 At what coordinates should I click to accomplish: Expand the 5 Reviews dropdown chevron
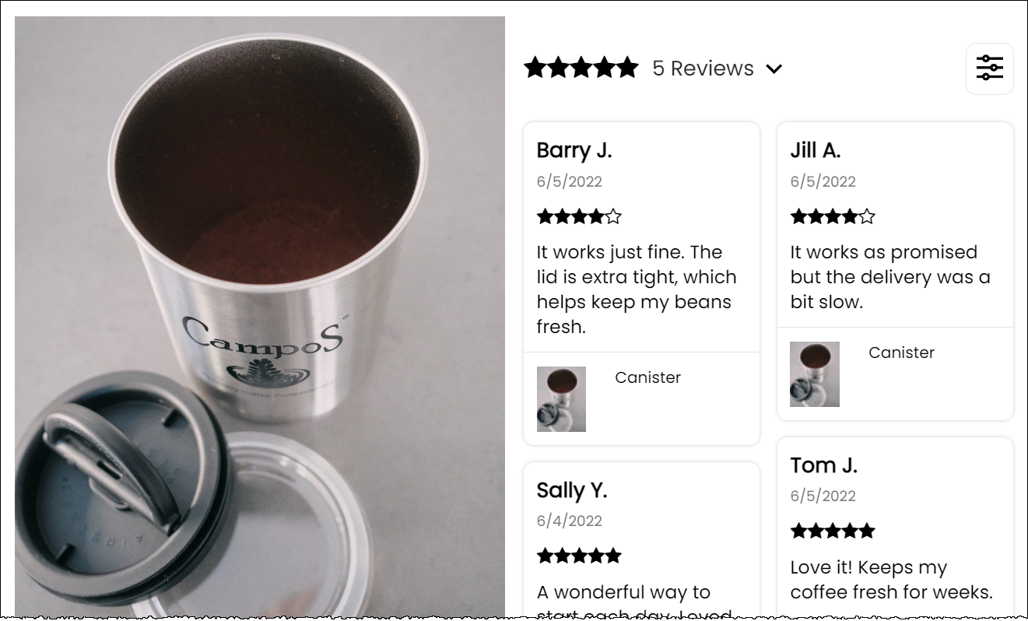tap(774, 69)
